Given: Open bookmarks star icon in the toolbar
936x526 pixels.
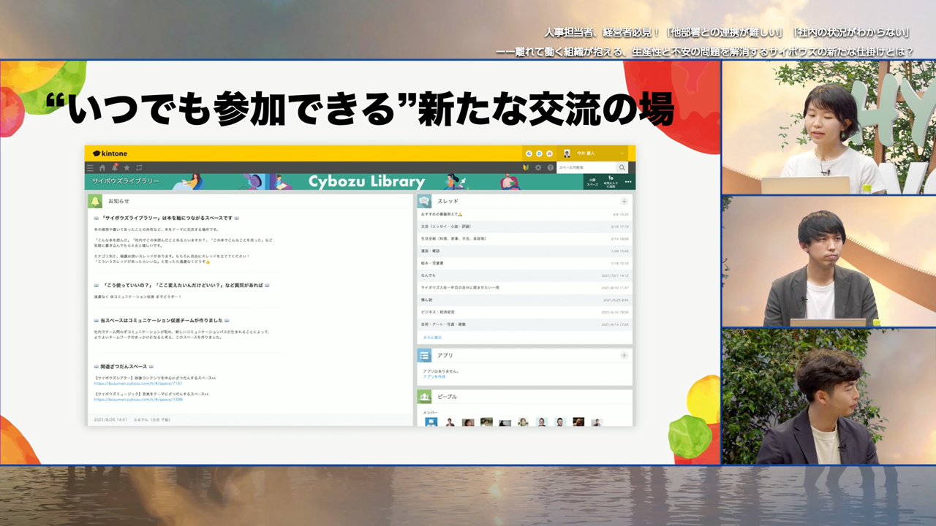Looking at the screenshot, I should (127, 168).
